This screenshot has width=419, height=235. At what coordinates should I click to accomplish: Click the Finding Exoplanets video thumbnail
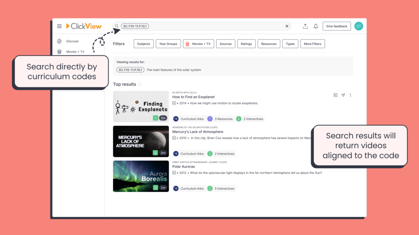pos(141,106)
